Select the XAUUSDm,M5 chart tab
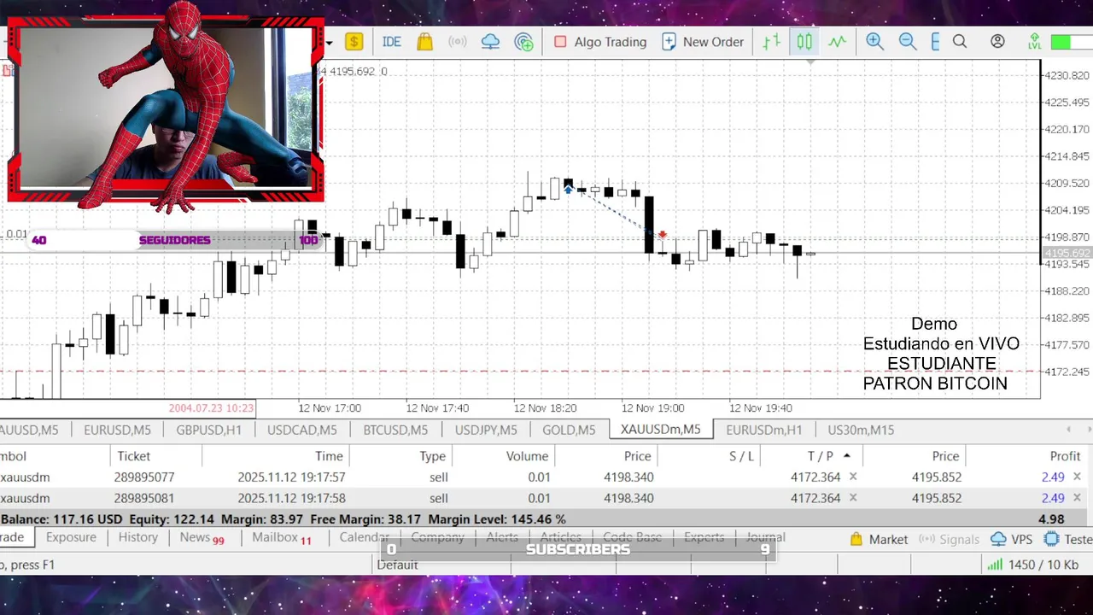 tap(661, 430)
